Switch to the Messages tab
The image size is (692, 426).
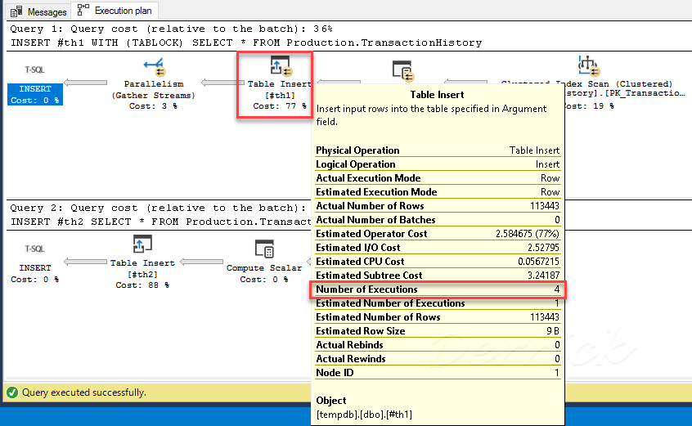click(x=38, y=11)
